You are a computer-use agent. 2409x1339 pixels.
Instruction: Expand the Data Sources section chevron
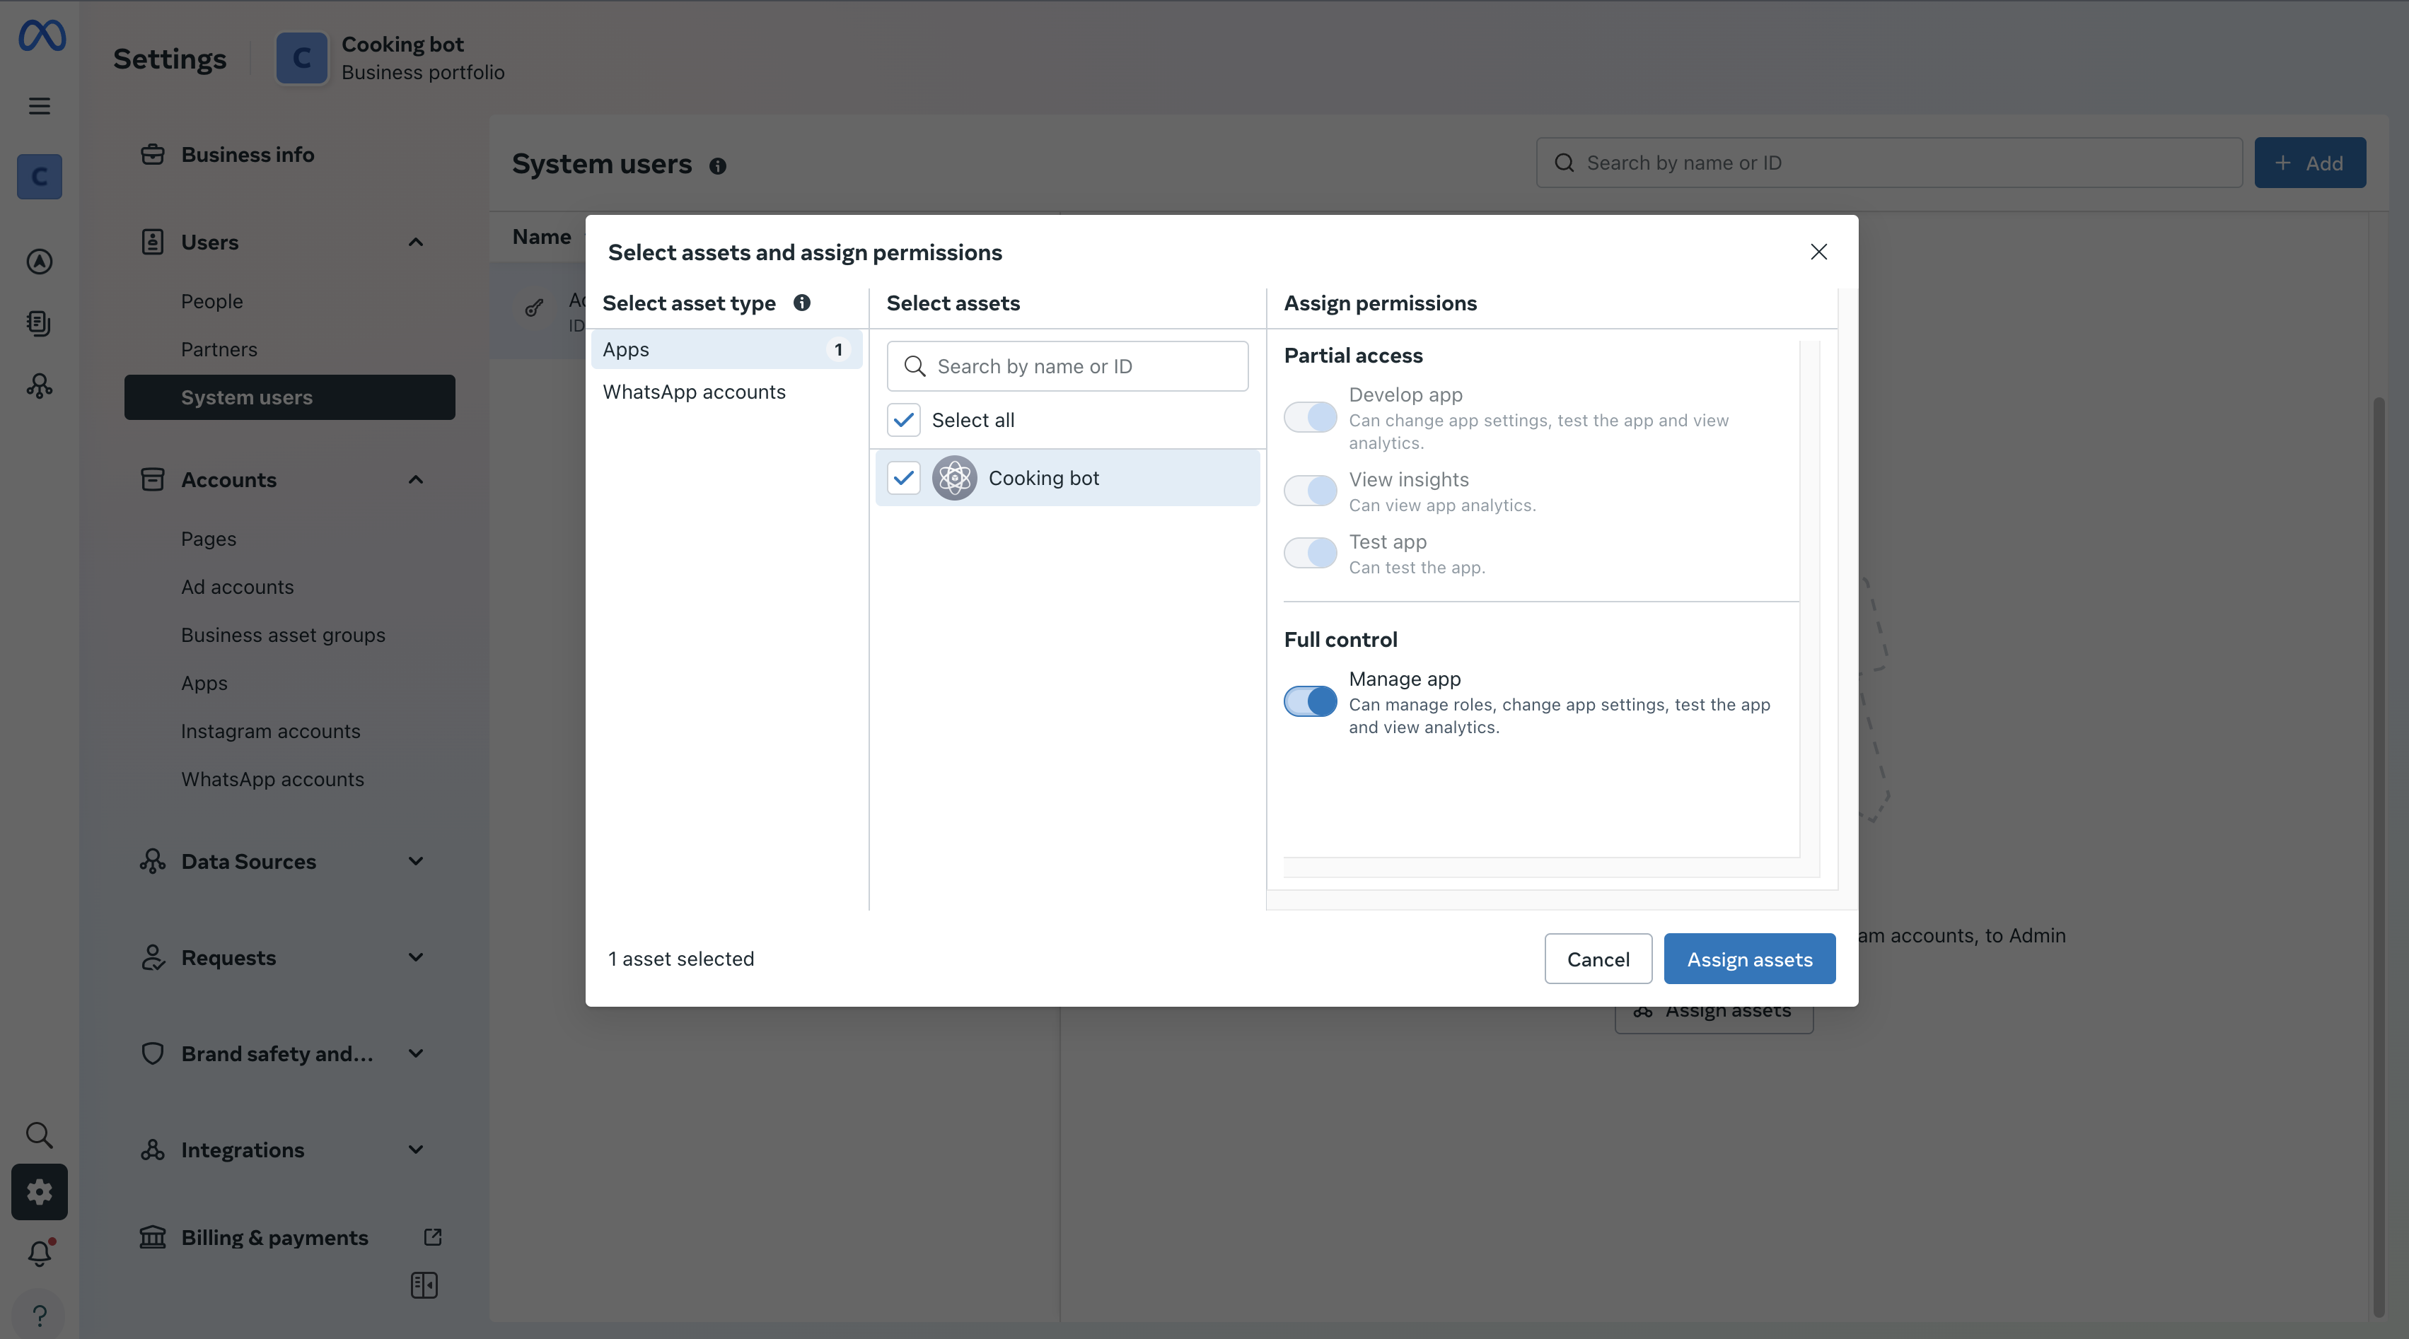pos(416,861)
